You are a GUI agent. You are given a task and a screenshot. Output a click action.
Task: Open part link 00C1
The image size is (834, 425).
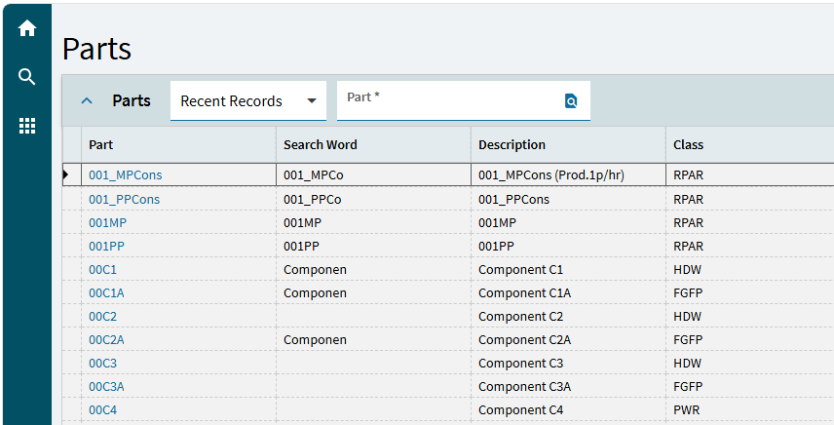tap(102, 270)
